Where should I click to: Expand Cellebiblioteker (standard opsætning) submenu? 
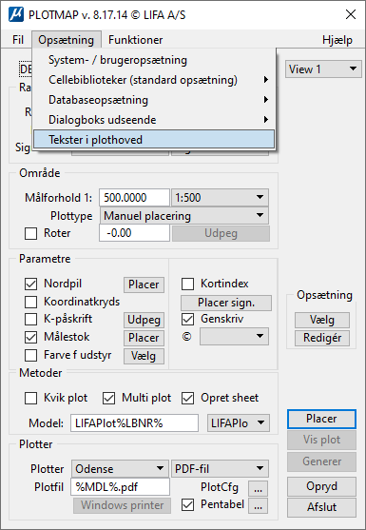coord(154,80)
